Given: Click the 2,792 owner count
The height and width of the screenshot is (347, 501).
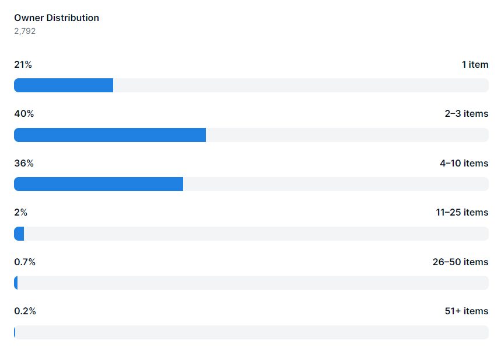Looking at the screenshot, I should (25, 31).
